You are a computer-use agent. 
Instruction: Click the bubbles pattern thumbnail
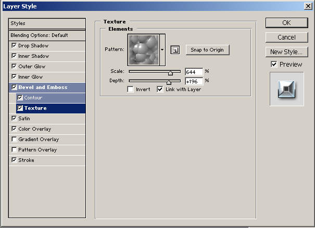pos(144,50)
